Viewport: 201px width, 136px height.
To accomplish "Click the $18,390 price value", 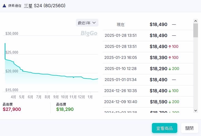I will coord(159,57).
